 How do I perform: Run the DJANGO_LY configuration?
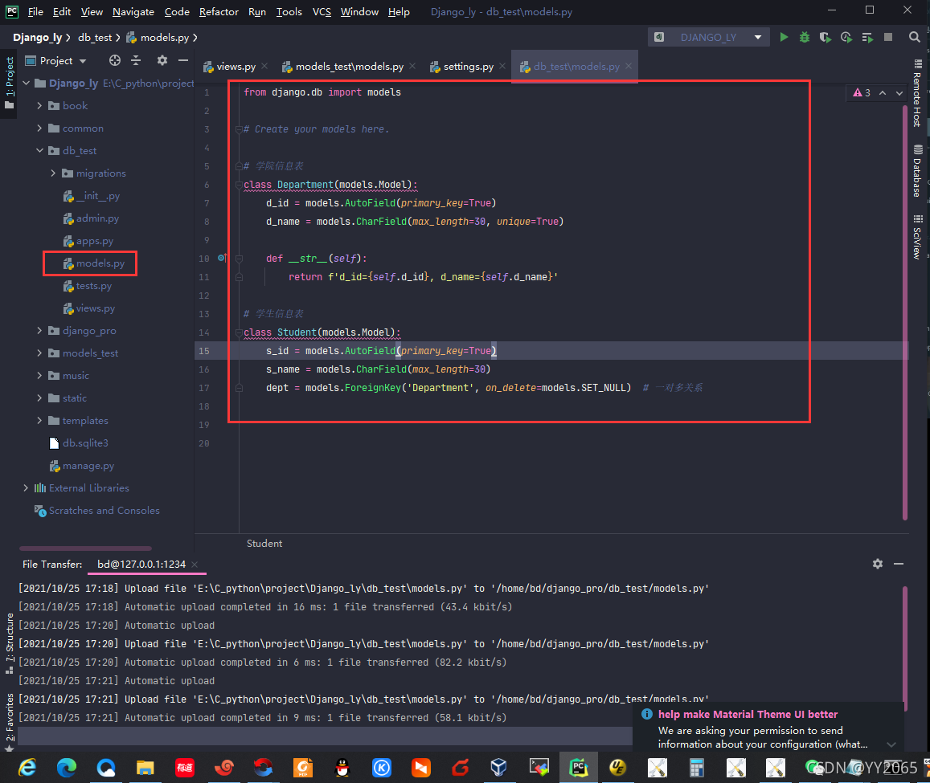784,37
